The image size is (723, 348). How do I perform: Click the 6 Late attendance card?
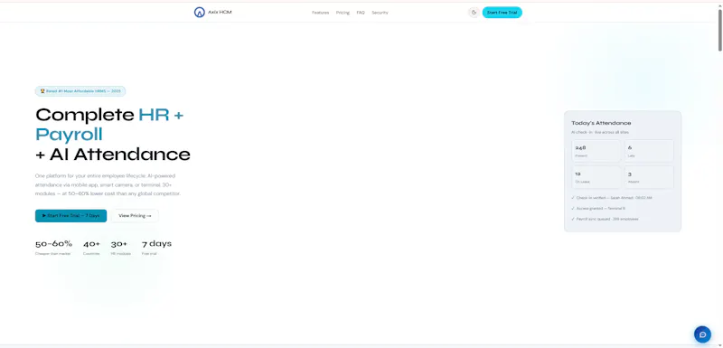[x=649, y=151]
